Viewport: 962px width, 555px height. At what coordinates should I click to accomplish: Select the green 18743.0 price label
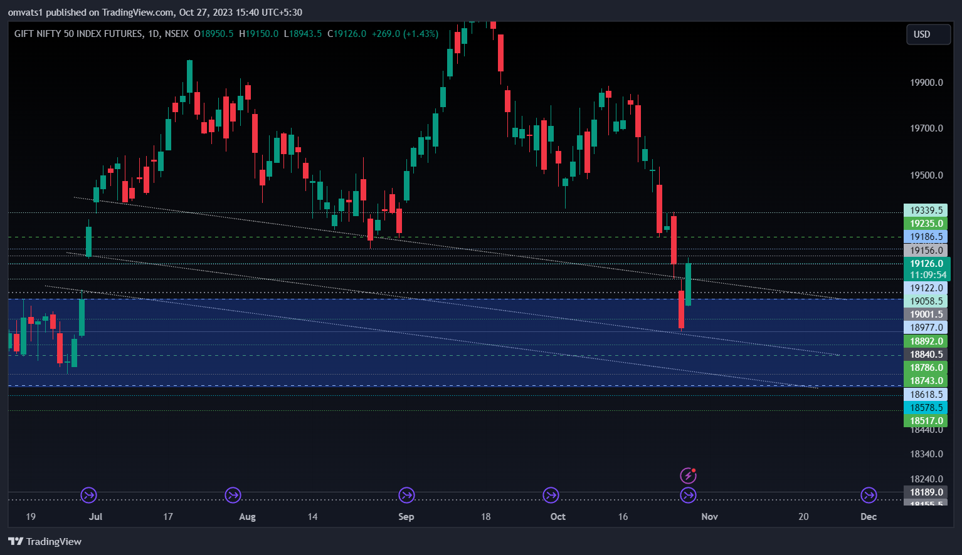[x=926, y=381]
